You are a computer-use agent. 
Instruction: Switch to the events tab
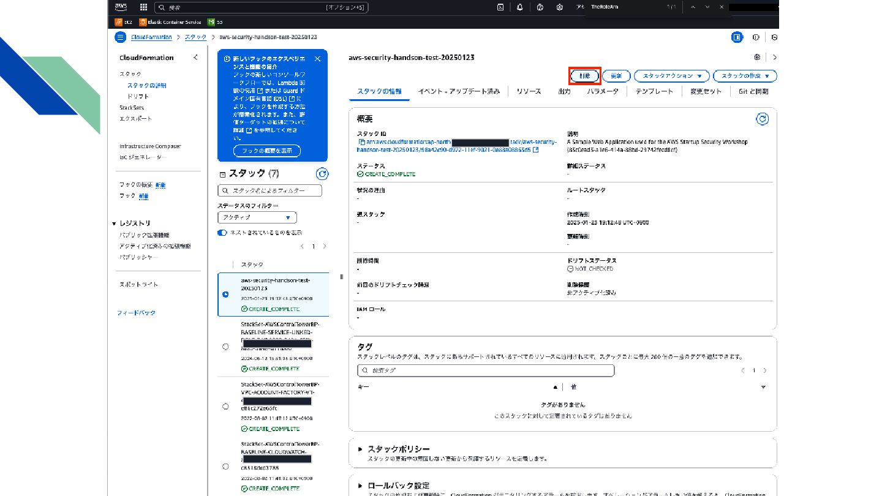459,91
